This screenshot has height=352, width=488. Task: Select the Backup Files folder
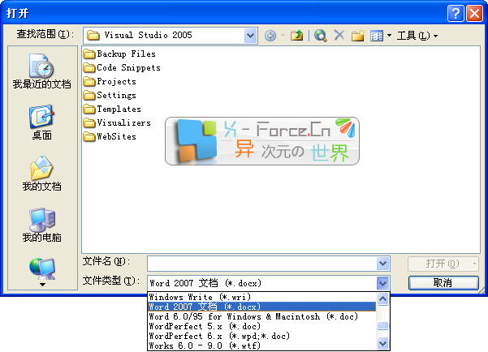(119, 54)
